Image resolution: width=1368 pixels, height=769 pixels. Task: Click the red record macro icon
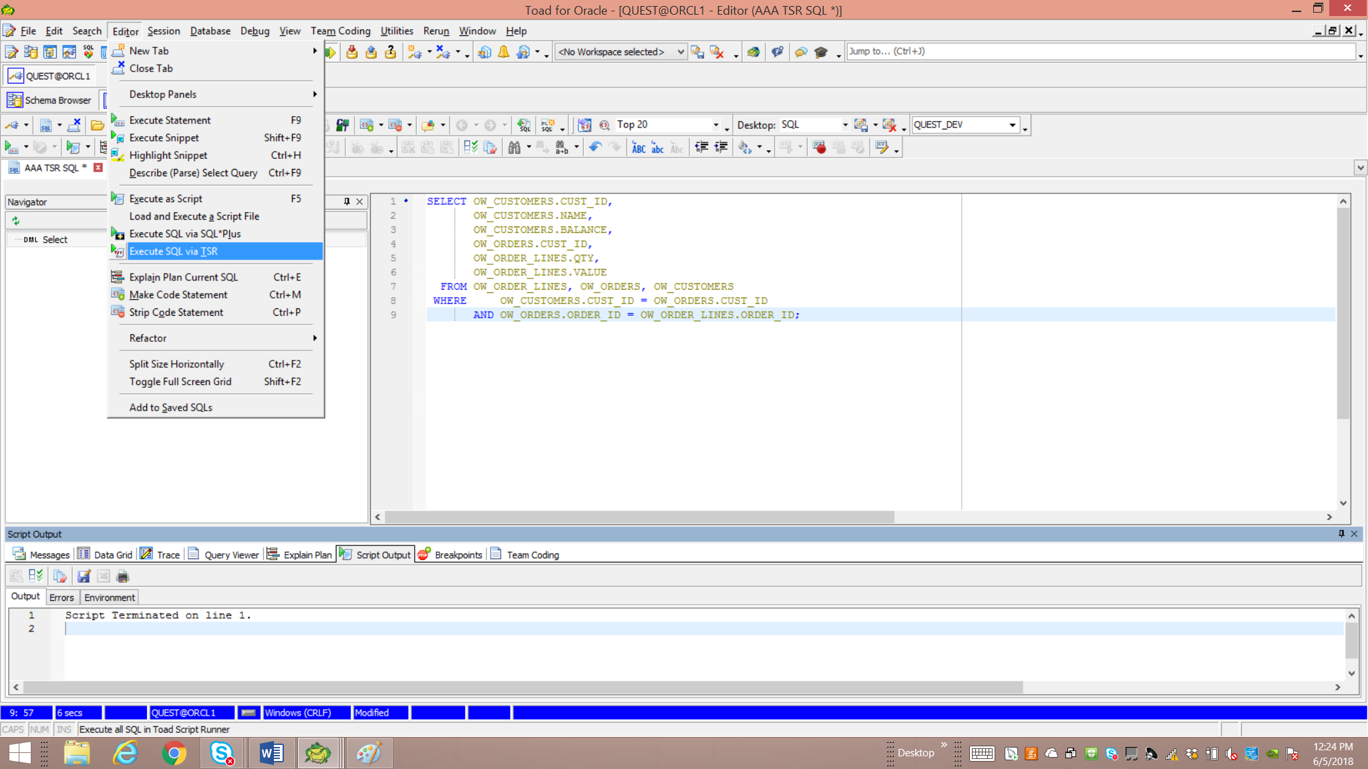click(x=820, y=148)
